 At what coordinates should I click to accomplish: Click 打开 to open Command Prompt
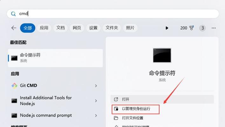[x=162, y=99]
